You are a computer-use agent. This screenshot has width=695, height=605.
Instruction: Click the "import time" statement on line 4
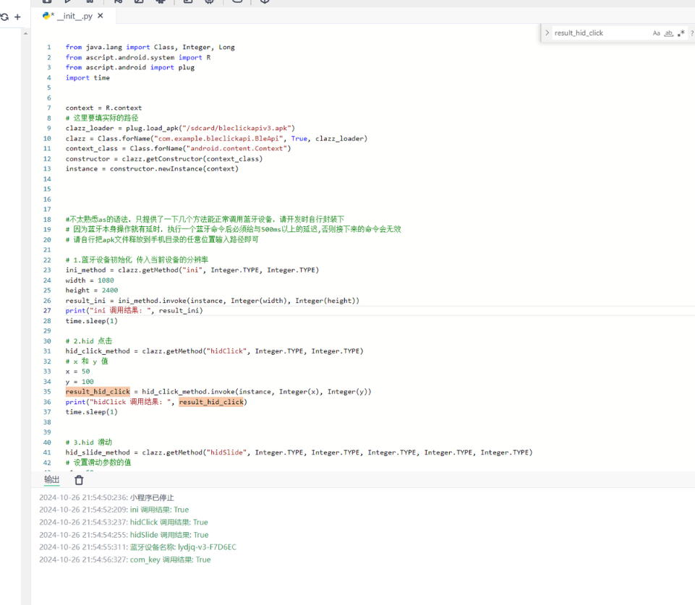click(88, 77)
